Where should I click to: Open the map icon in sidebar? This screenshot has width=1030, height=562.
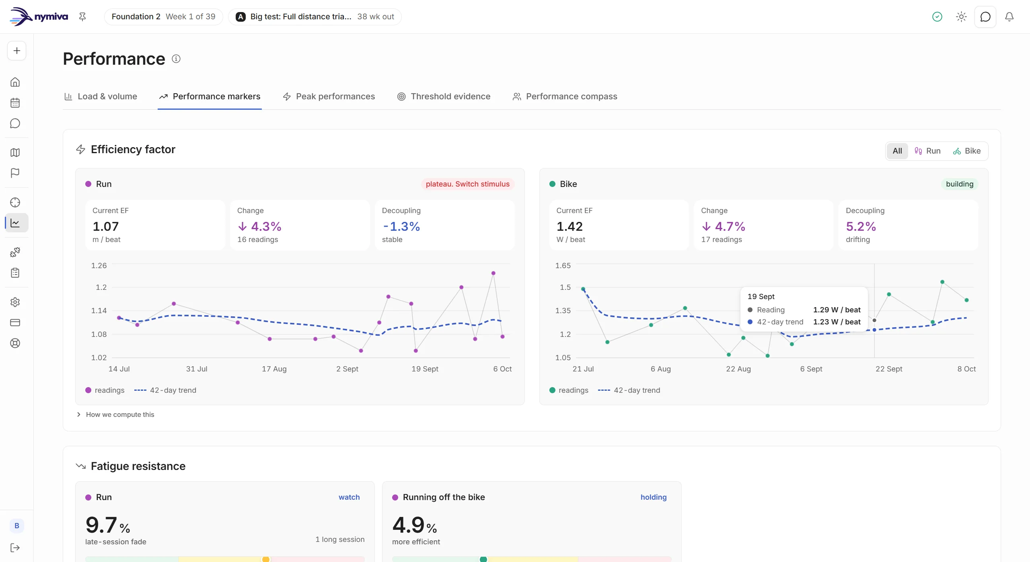[x=15, y=152]
